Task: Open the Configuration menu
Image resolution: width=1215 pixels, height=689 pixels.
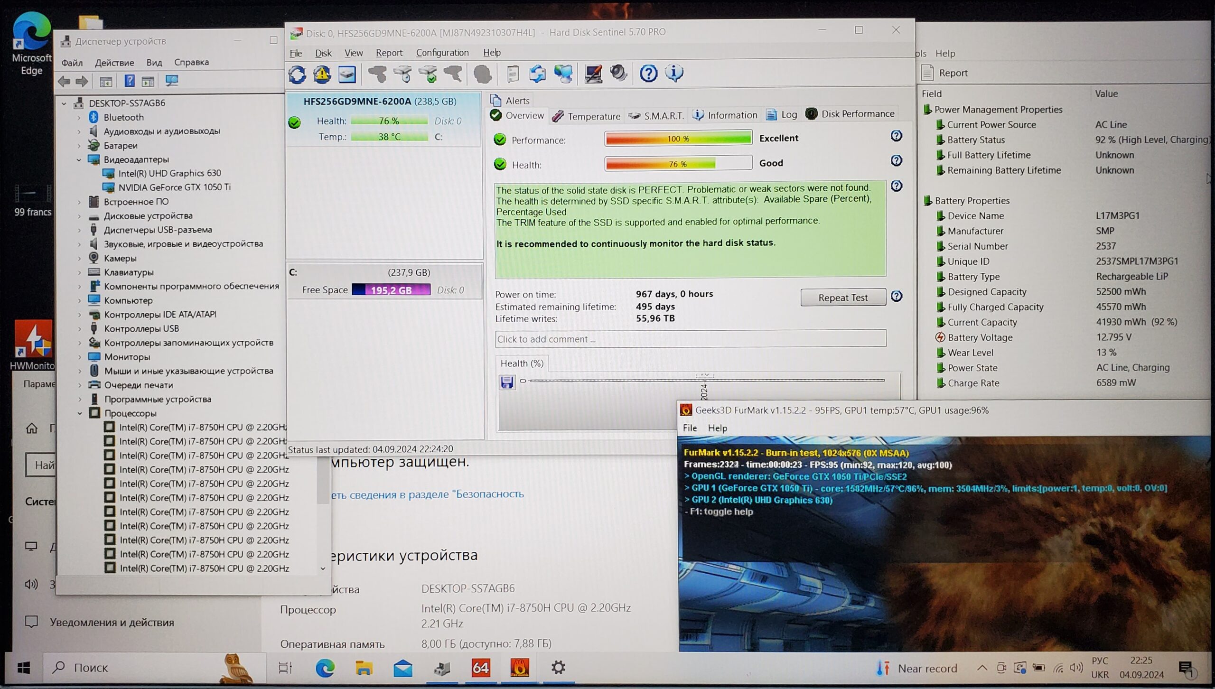Action: 442,53
